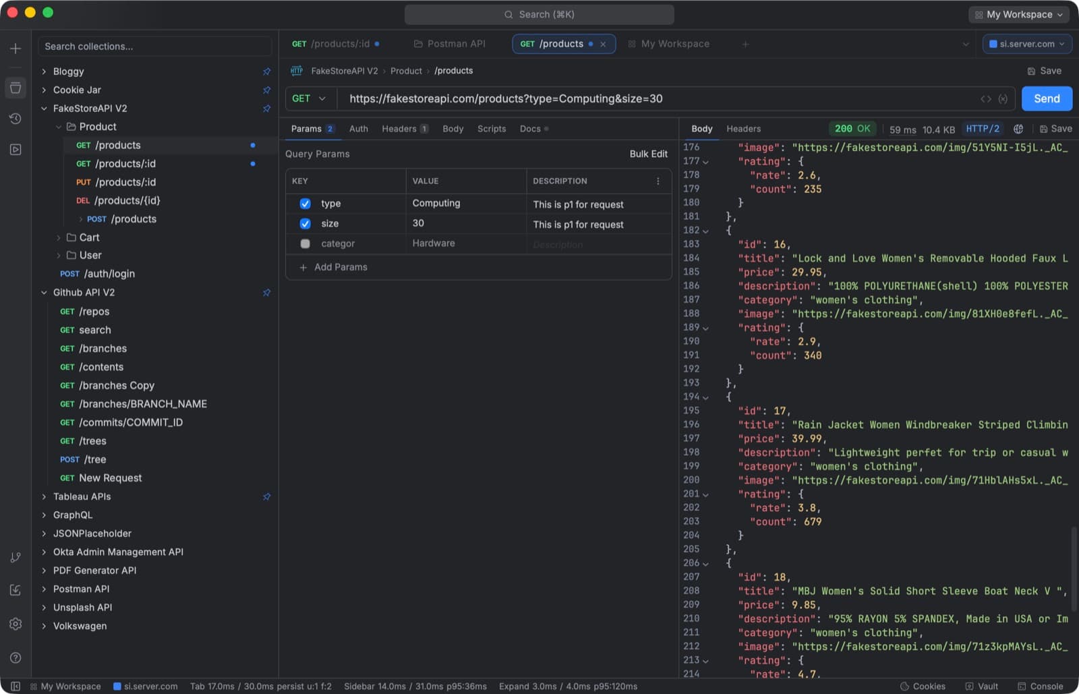Image resolution: width=1079 pixels, height=694 pixels.
Task: Click Bulk Edit in Query Params
Action: (649, 154)
